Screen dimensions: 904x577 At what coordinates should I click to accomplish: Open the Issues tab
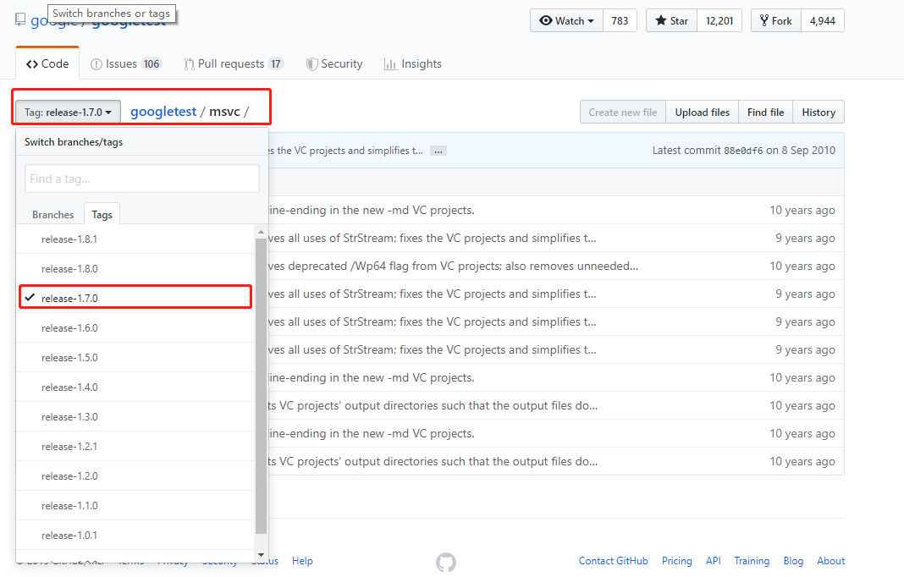[x=126, y=63]
